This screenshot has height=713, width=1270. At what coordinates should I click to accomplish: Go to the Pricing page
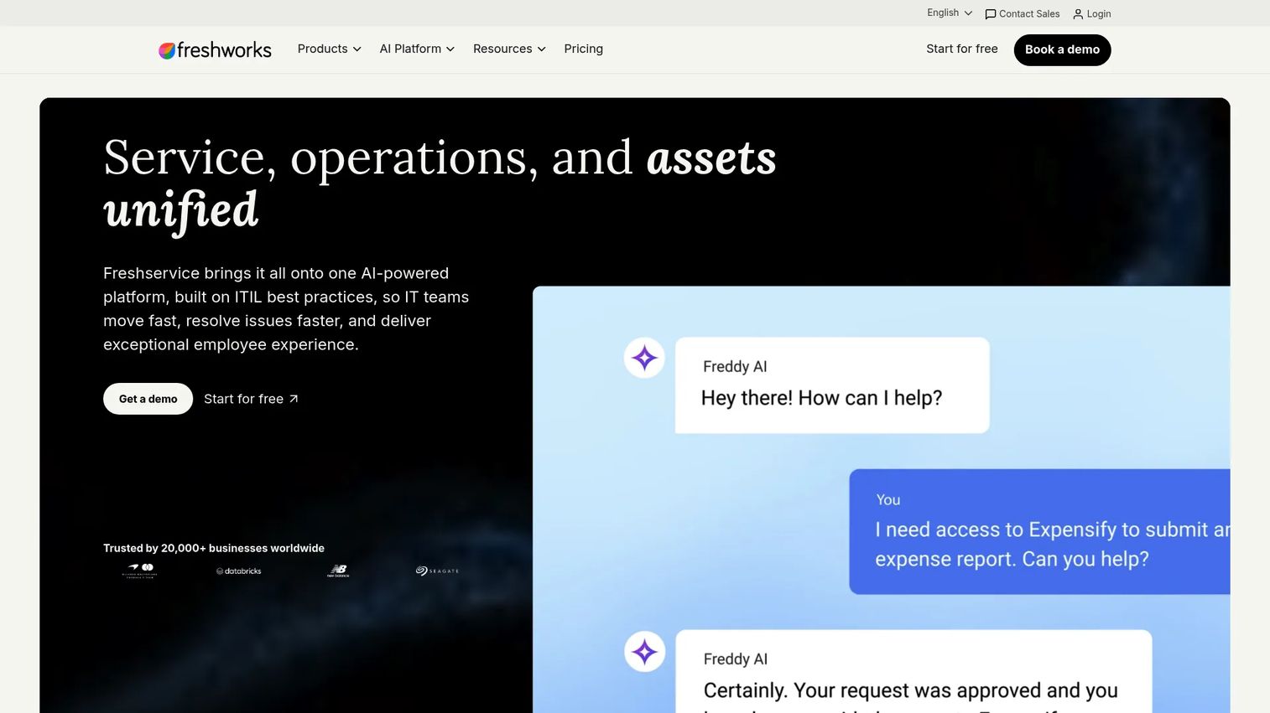[x=584, y=49]
